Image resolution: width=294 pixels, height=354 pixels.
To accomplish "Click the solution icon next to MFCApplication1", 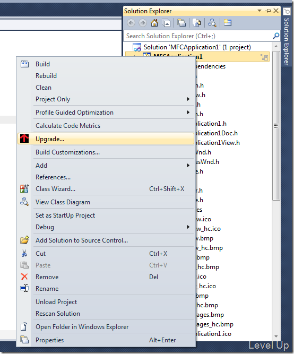I will 137,47.
